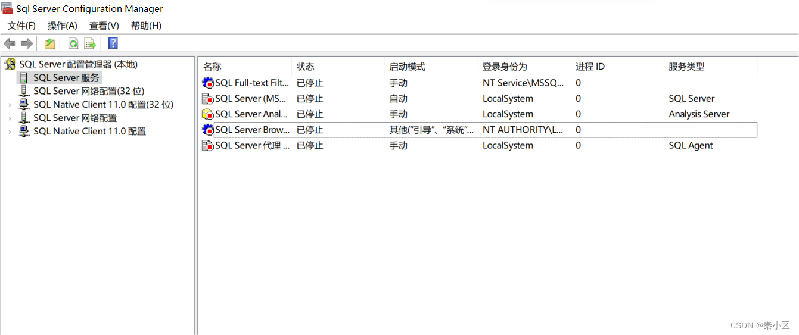Click the Refresh toolbar icon
Viewport: 799px width, 335px height.
click(73, 43)
